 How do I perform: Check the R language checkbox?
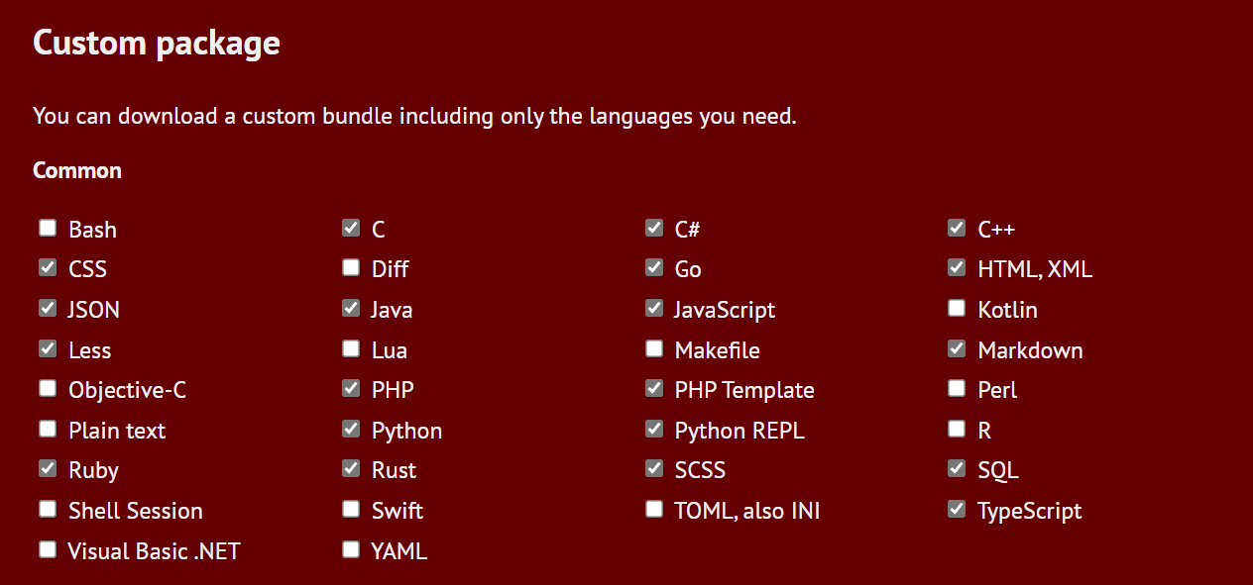click(957, 430)
